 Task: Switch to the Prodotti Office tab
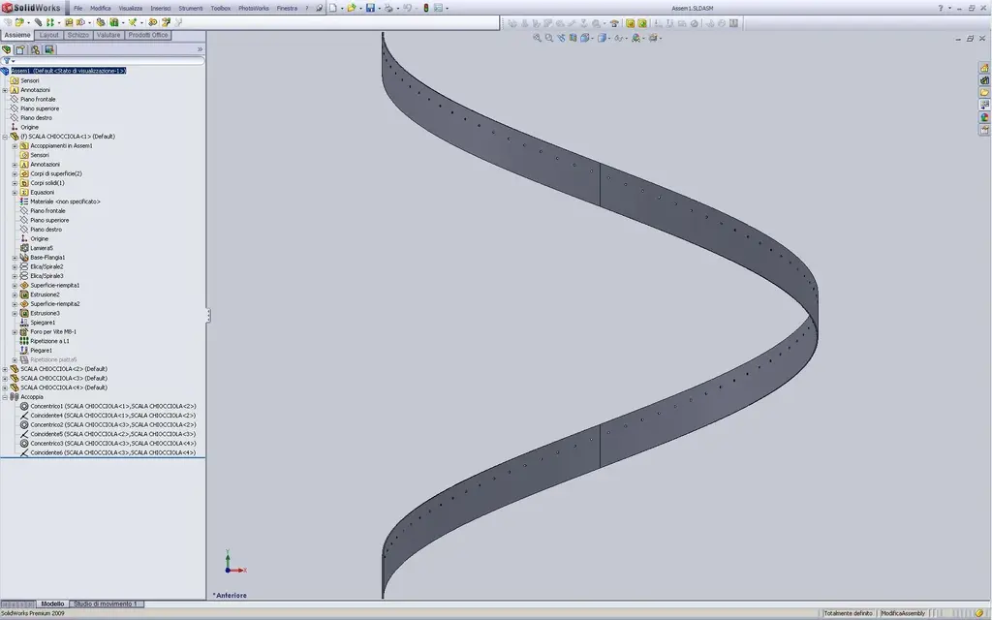click(x=148, y=35)
